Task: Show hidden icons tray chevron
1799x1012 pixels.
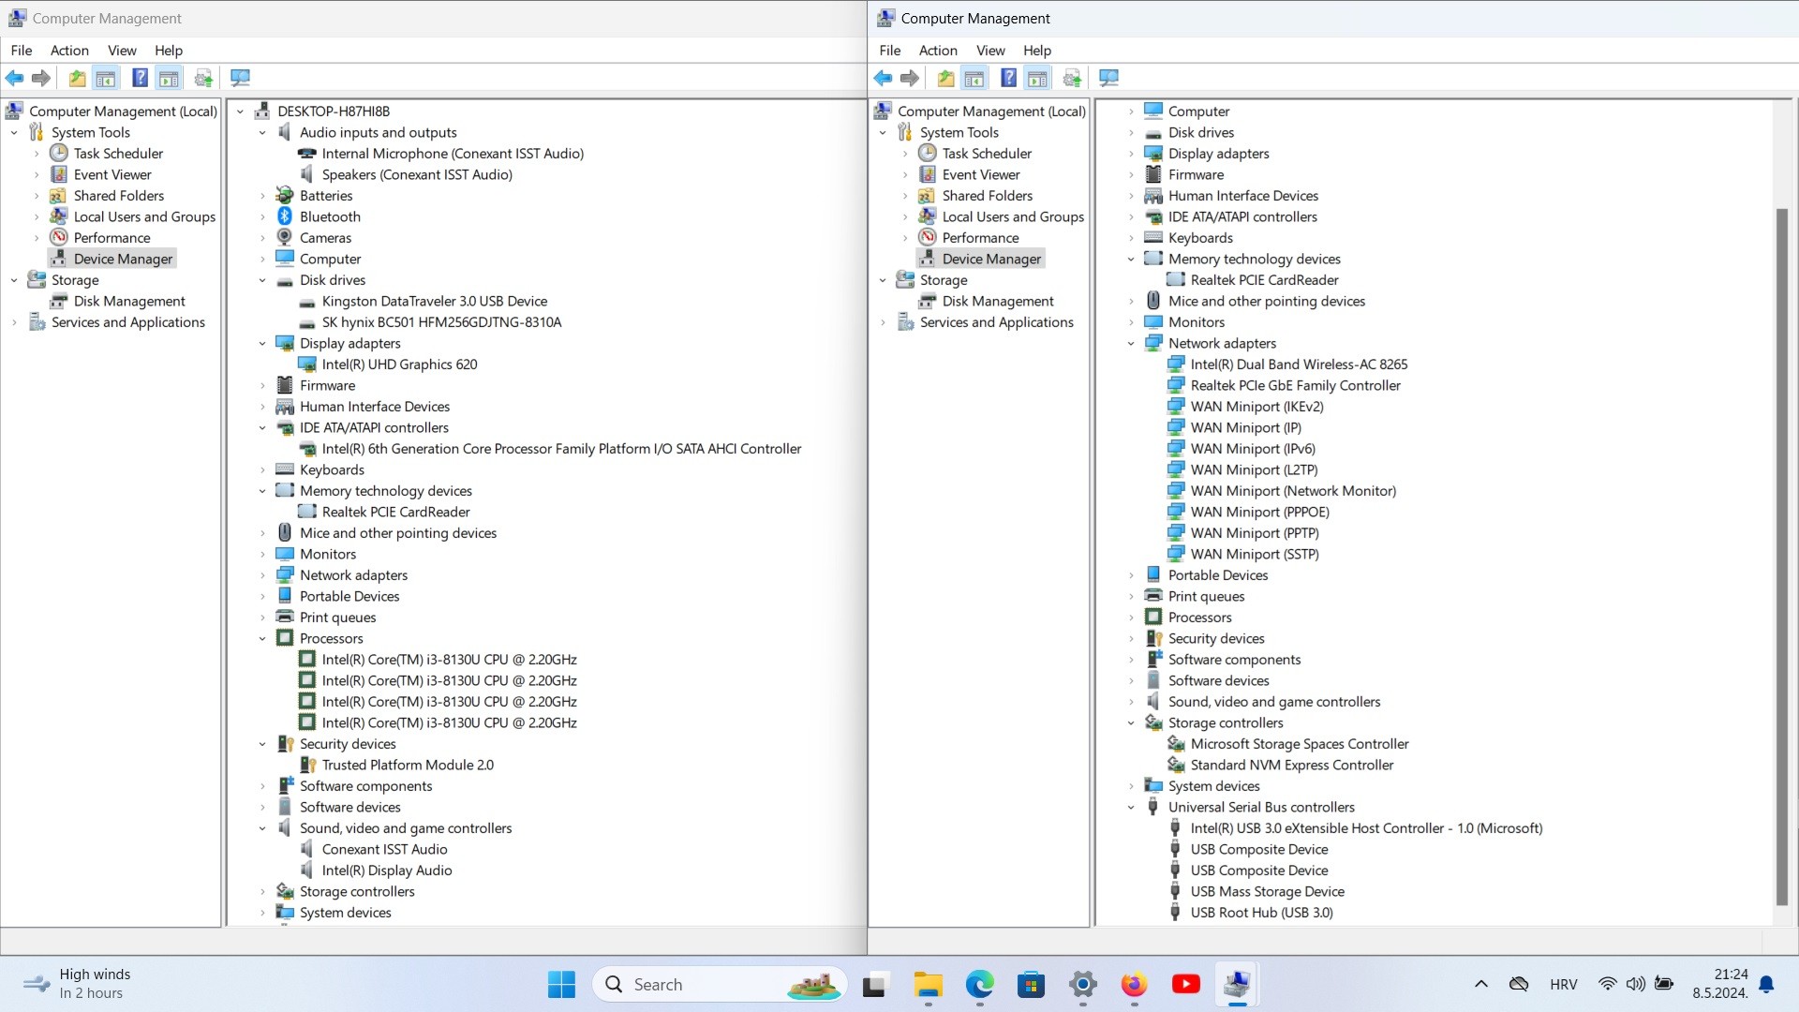Action: pos(1481,984)
